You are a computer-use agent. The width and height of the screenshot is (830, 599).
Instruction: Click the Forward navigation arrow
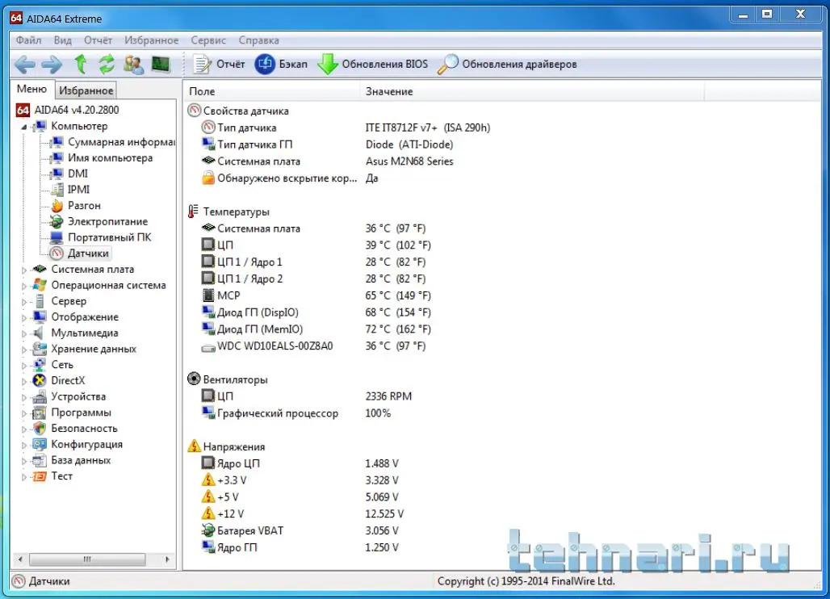[52, 65]
